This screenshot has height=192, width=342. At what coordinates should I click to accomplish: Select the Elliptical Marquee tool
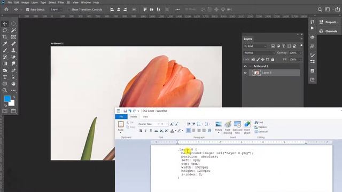click(x=13, y=23)
